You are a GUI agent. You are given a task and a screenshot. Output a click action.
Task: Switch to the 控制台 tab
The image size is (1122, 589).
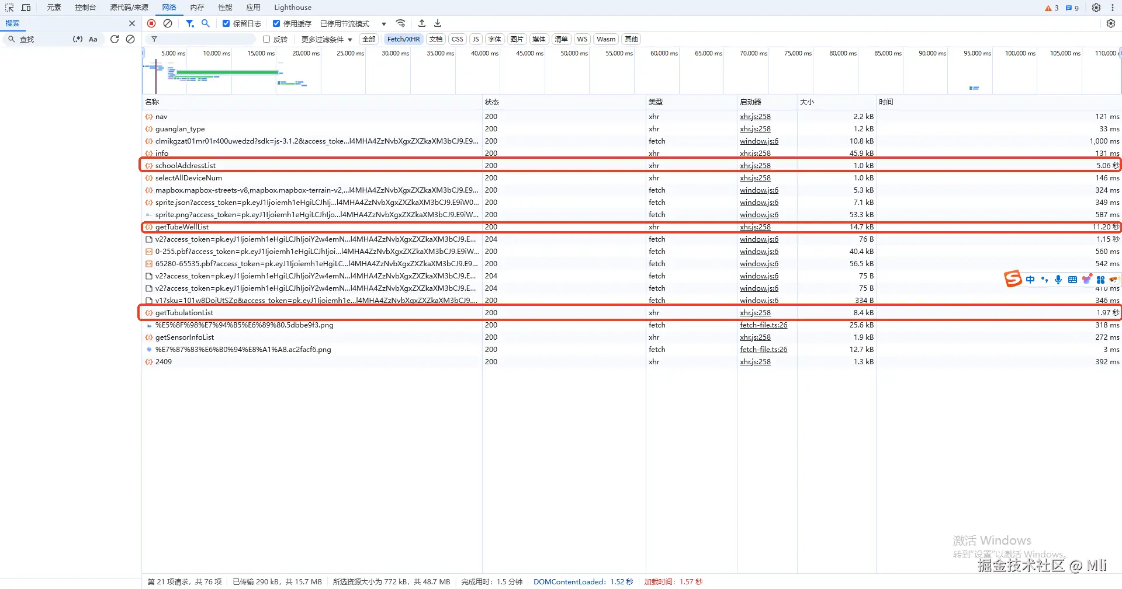[x=85, y=8]
